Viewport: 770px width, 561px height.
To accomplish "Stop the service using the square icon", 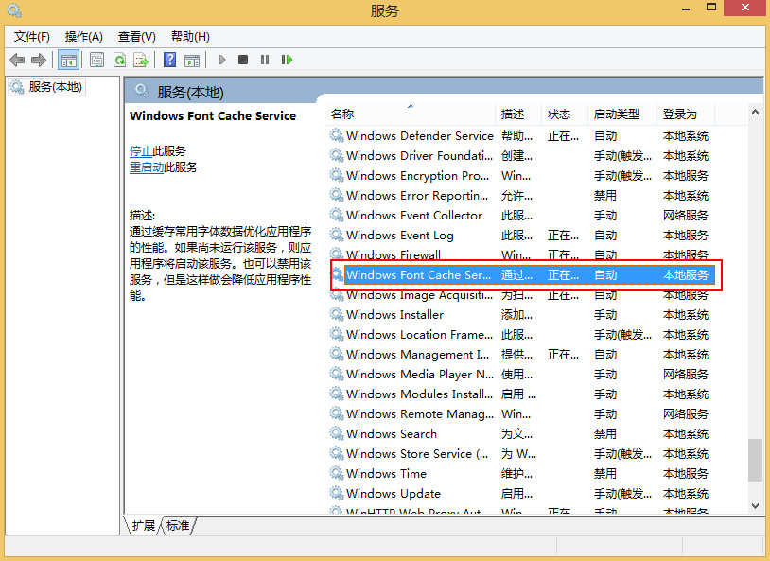I will click(x=241, y=59).
